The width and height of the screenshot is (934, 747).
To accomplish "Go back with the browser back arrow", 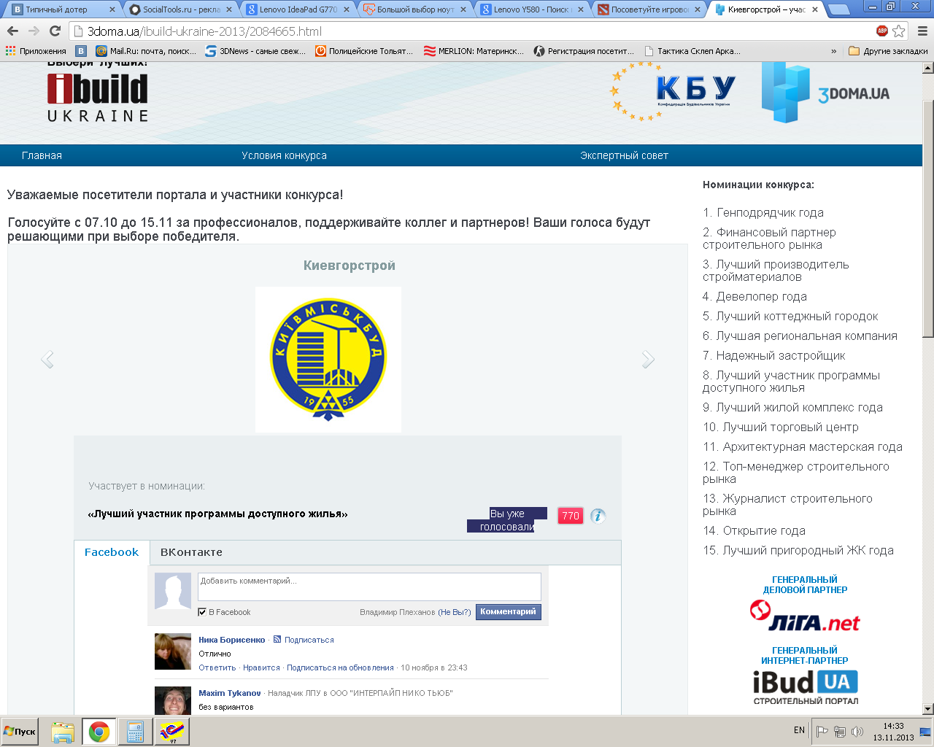I will [x=12, y=31].
